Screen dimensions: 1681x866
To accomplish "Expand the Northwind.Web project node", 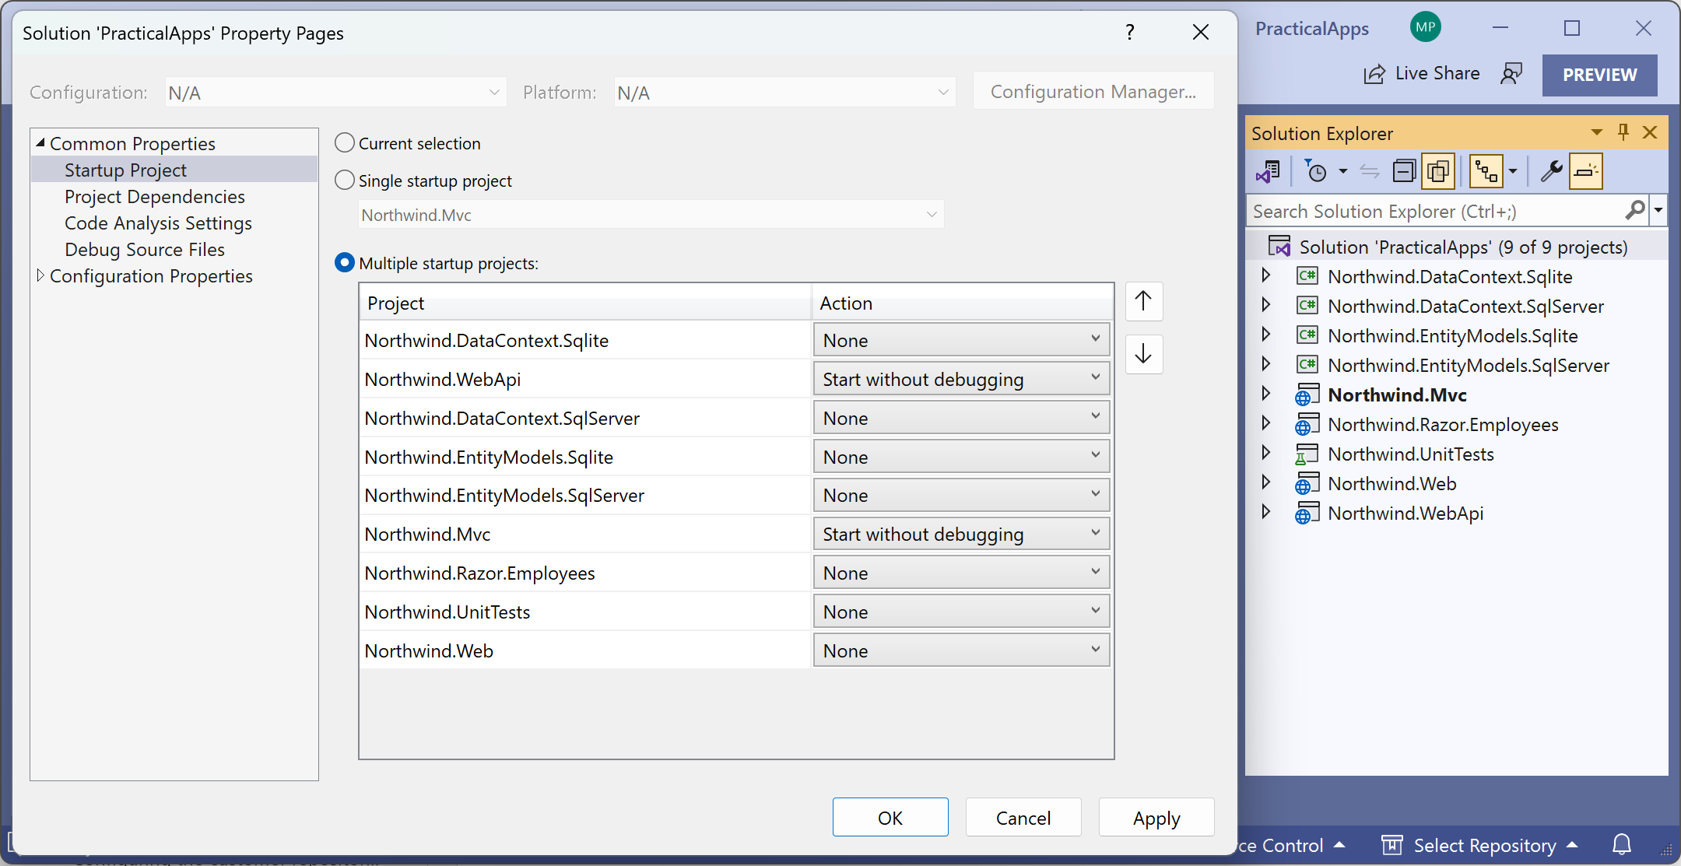I will pyautogui.click(x=1266, y=482).
